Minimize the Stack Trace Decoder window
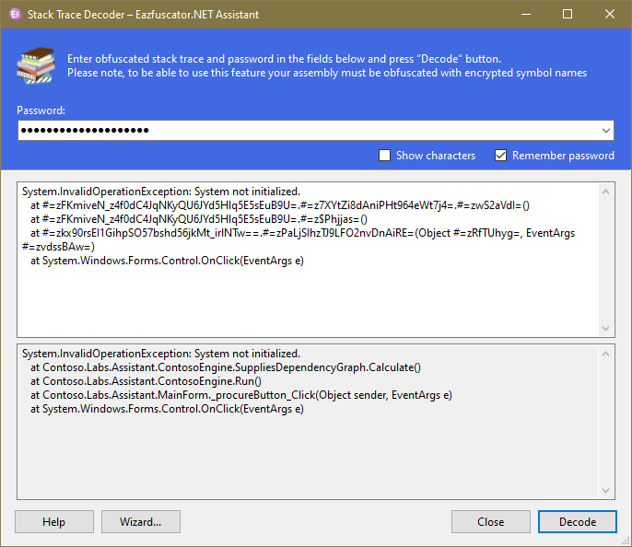Viewport: 632px width, 547px height. click(525, 15)
